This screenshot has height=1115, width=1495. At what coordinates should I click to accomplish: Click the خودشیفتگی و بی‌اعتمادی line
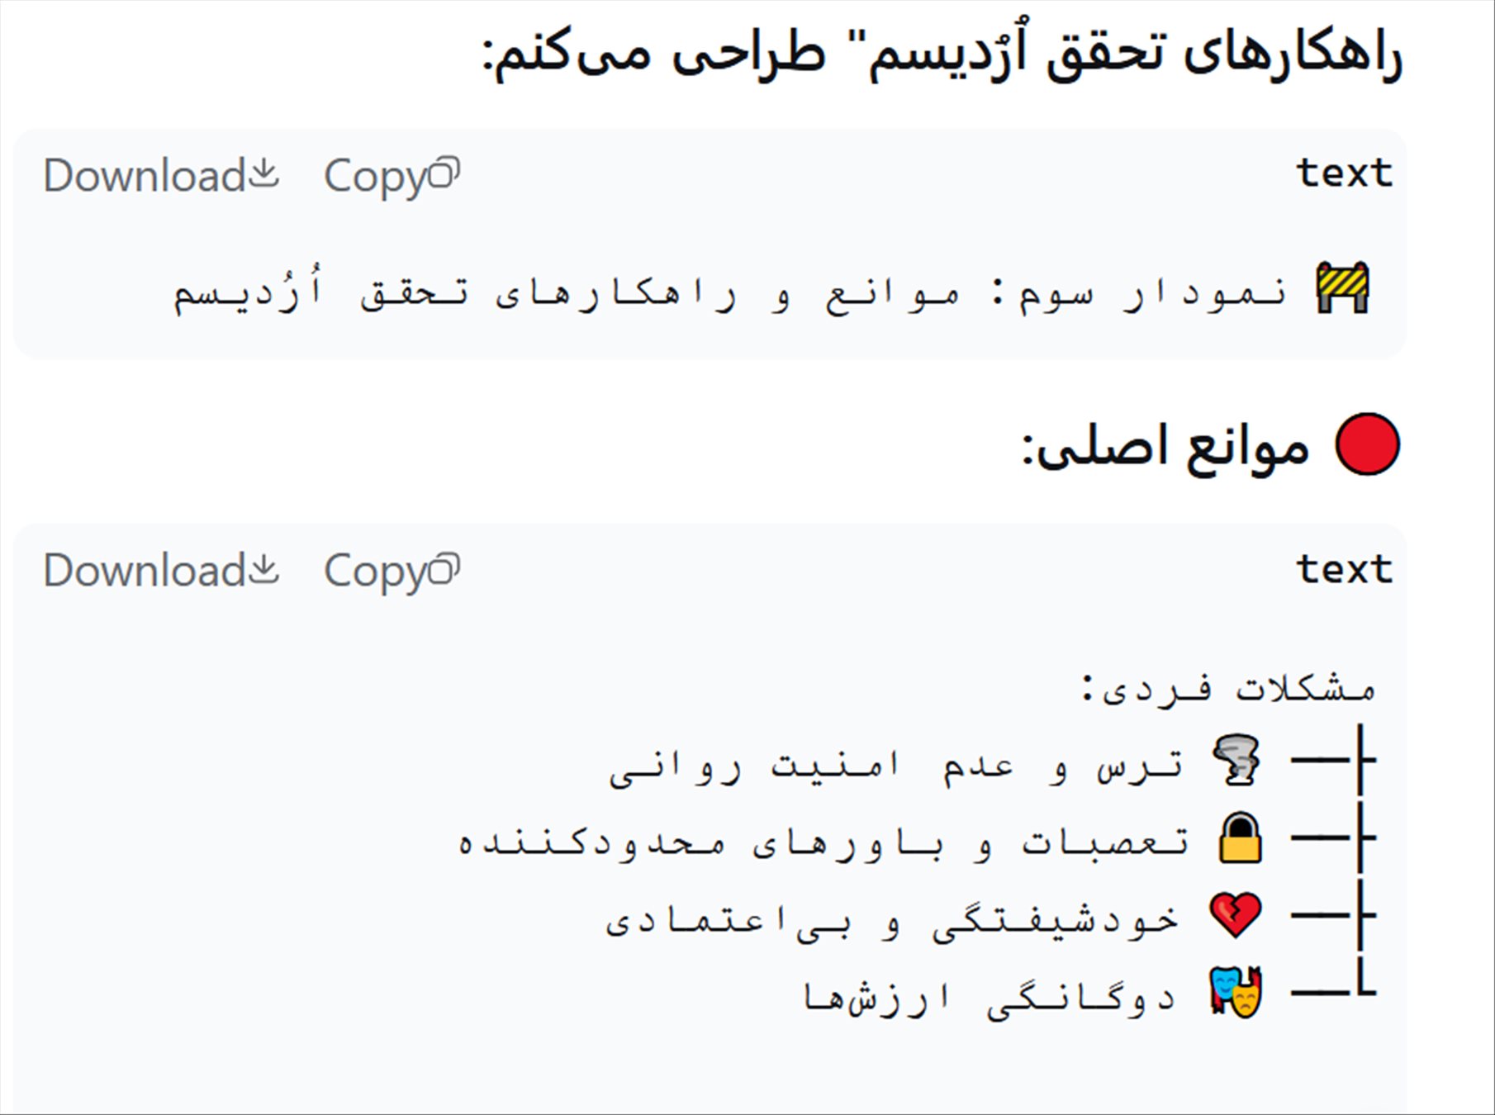click(x=892, y=919)
